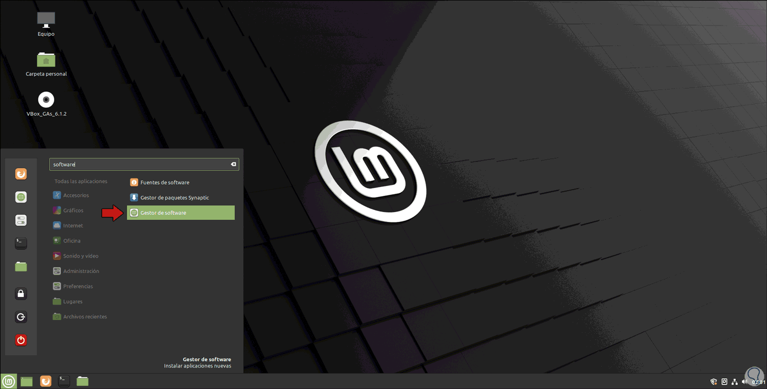Viewport: 767px width, 389px height.
Task: Click the removable drives tray icon
Action: click(x=725, y=382)
